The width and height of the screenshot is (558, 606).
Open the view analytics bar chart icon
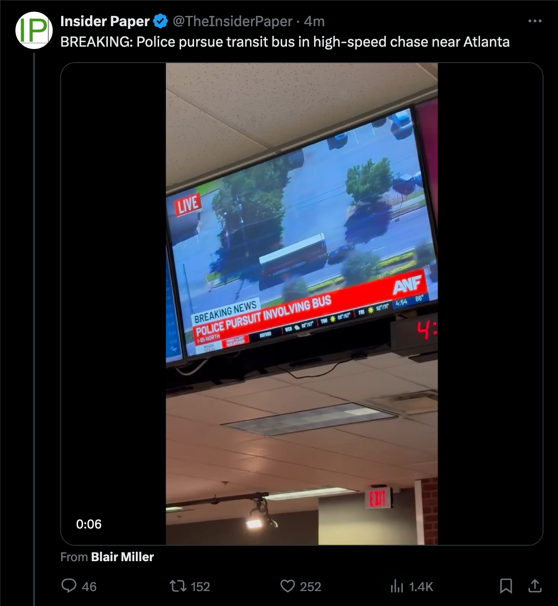(397, 586)
